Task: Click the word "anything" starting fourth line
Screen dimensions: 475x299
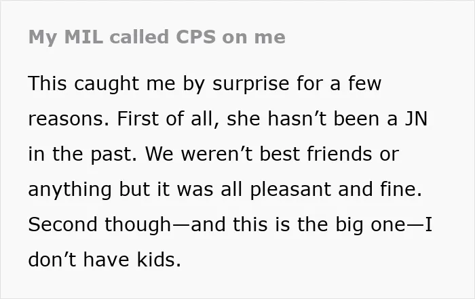Action: [70, 189]
